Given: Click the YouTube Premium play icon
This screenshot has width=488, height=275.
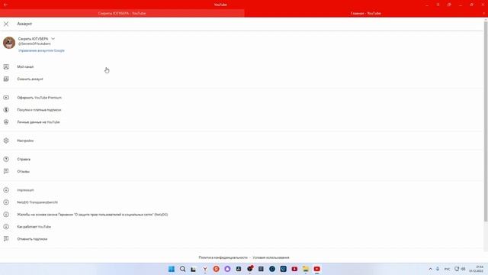Looking at the screenshot, I should pyautogui.click(x=6, y=98).
